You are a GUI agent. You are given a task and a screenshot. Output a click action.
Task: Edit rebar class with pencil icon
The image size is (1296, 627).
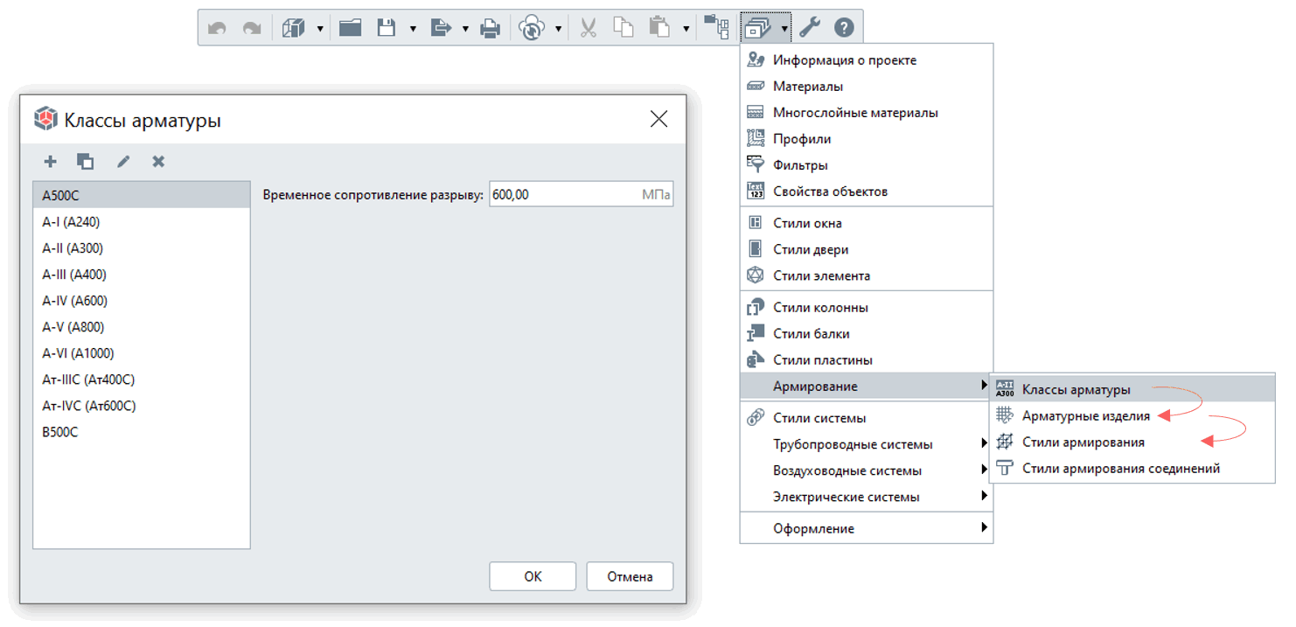[x=123, y=161]
